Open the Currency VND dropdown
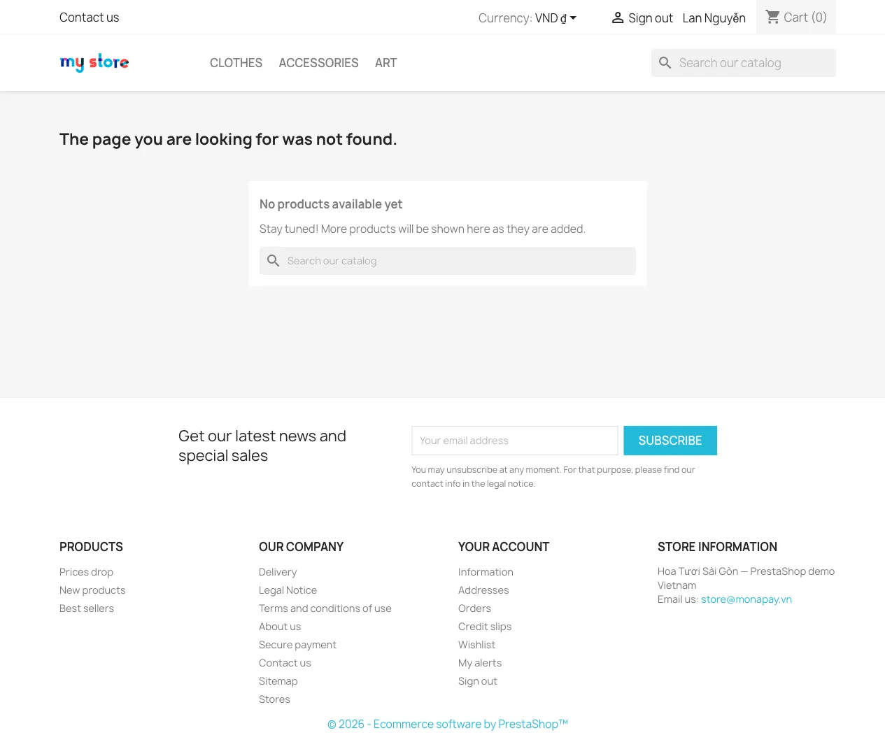Screen dimensions: 885x742 [555, 18]
